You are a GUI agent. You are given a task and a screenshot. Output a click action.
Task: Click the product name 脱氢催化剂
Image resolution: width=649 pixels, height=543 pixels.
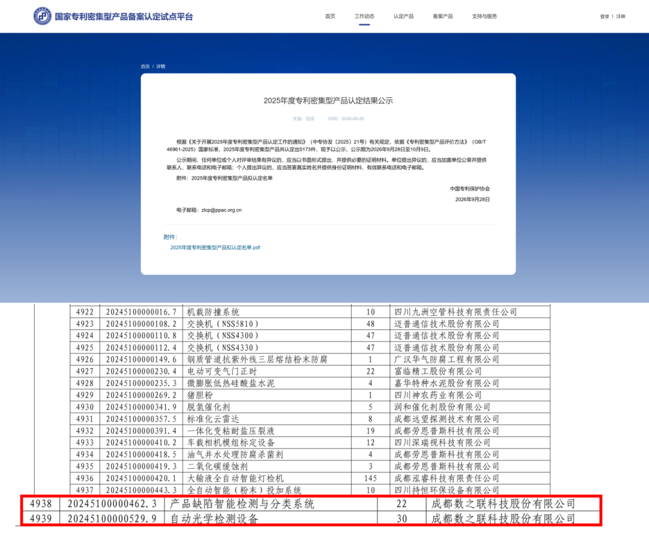(x=209, y=407)
